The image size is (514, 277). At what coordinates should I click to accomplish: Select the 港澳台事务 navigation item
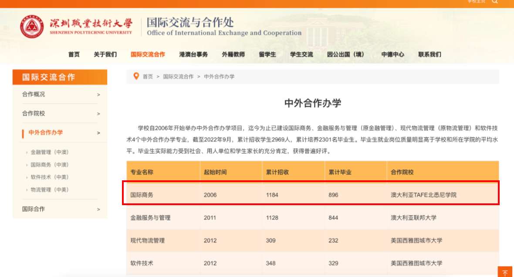(193, 54)
